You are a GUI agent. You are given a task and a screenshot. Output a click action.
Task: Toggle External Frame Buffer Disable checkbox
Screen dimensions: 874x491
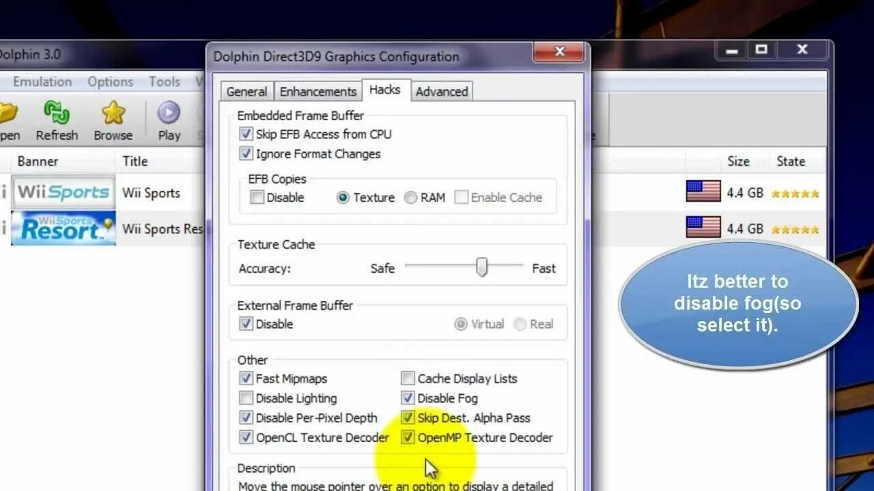[x=246, y=324]
